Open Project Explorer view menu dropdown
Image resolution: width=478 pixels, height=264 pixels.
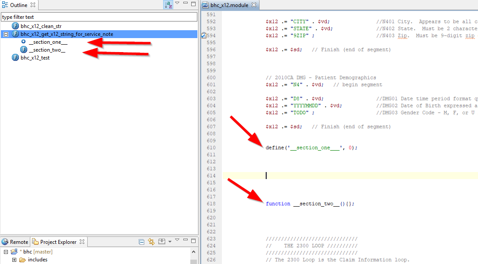177,240
